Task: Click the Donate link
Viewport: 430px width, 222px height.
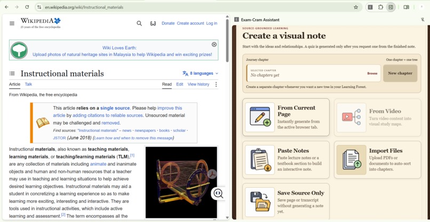Action: pos(168,23)
